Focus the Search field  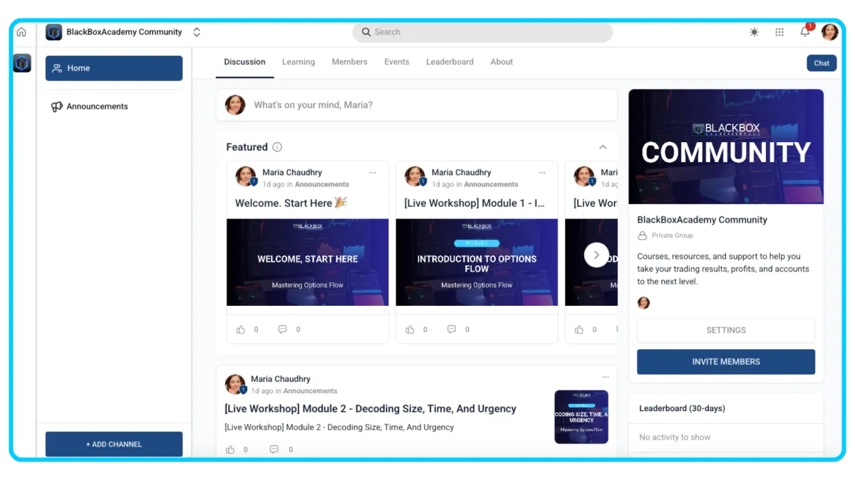[x=482, y=32]
